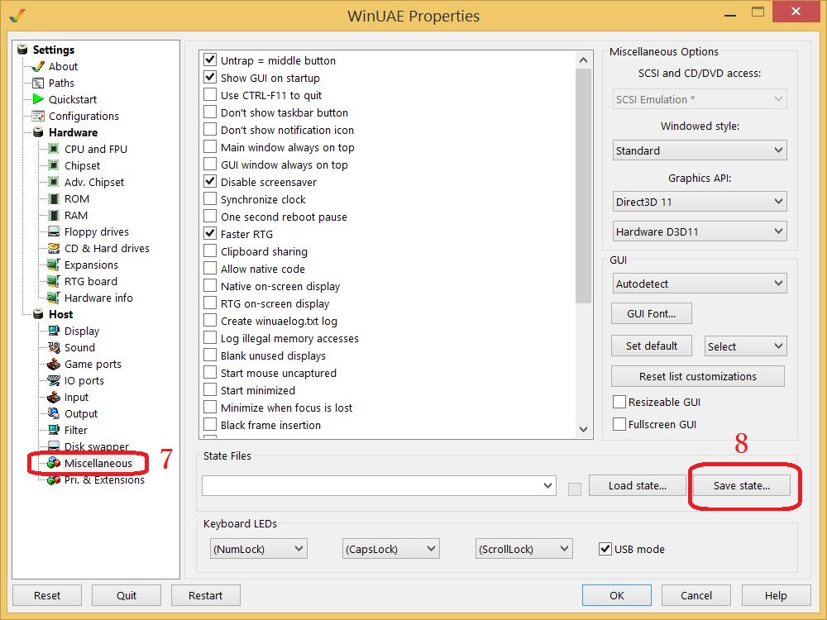Toggle Faster RTG checkbox
This screenshot has height=620, width=827.
pos(210,234)
